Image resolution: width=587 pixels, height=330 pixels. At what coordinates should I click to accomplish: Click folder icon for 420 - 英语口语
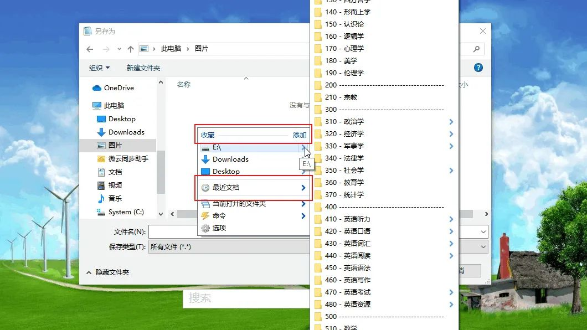(x=318, y=231)
